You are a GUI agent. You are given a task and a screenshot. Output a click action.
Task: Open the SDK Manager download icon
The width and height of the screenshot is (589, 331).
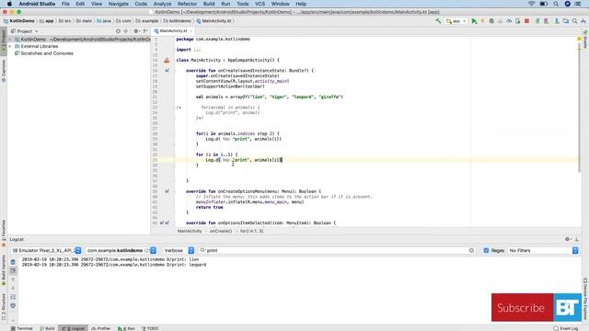pyautogui.click(x=557, y=21)
